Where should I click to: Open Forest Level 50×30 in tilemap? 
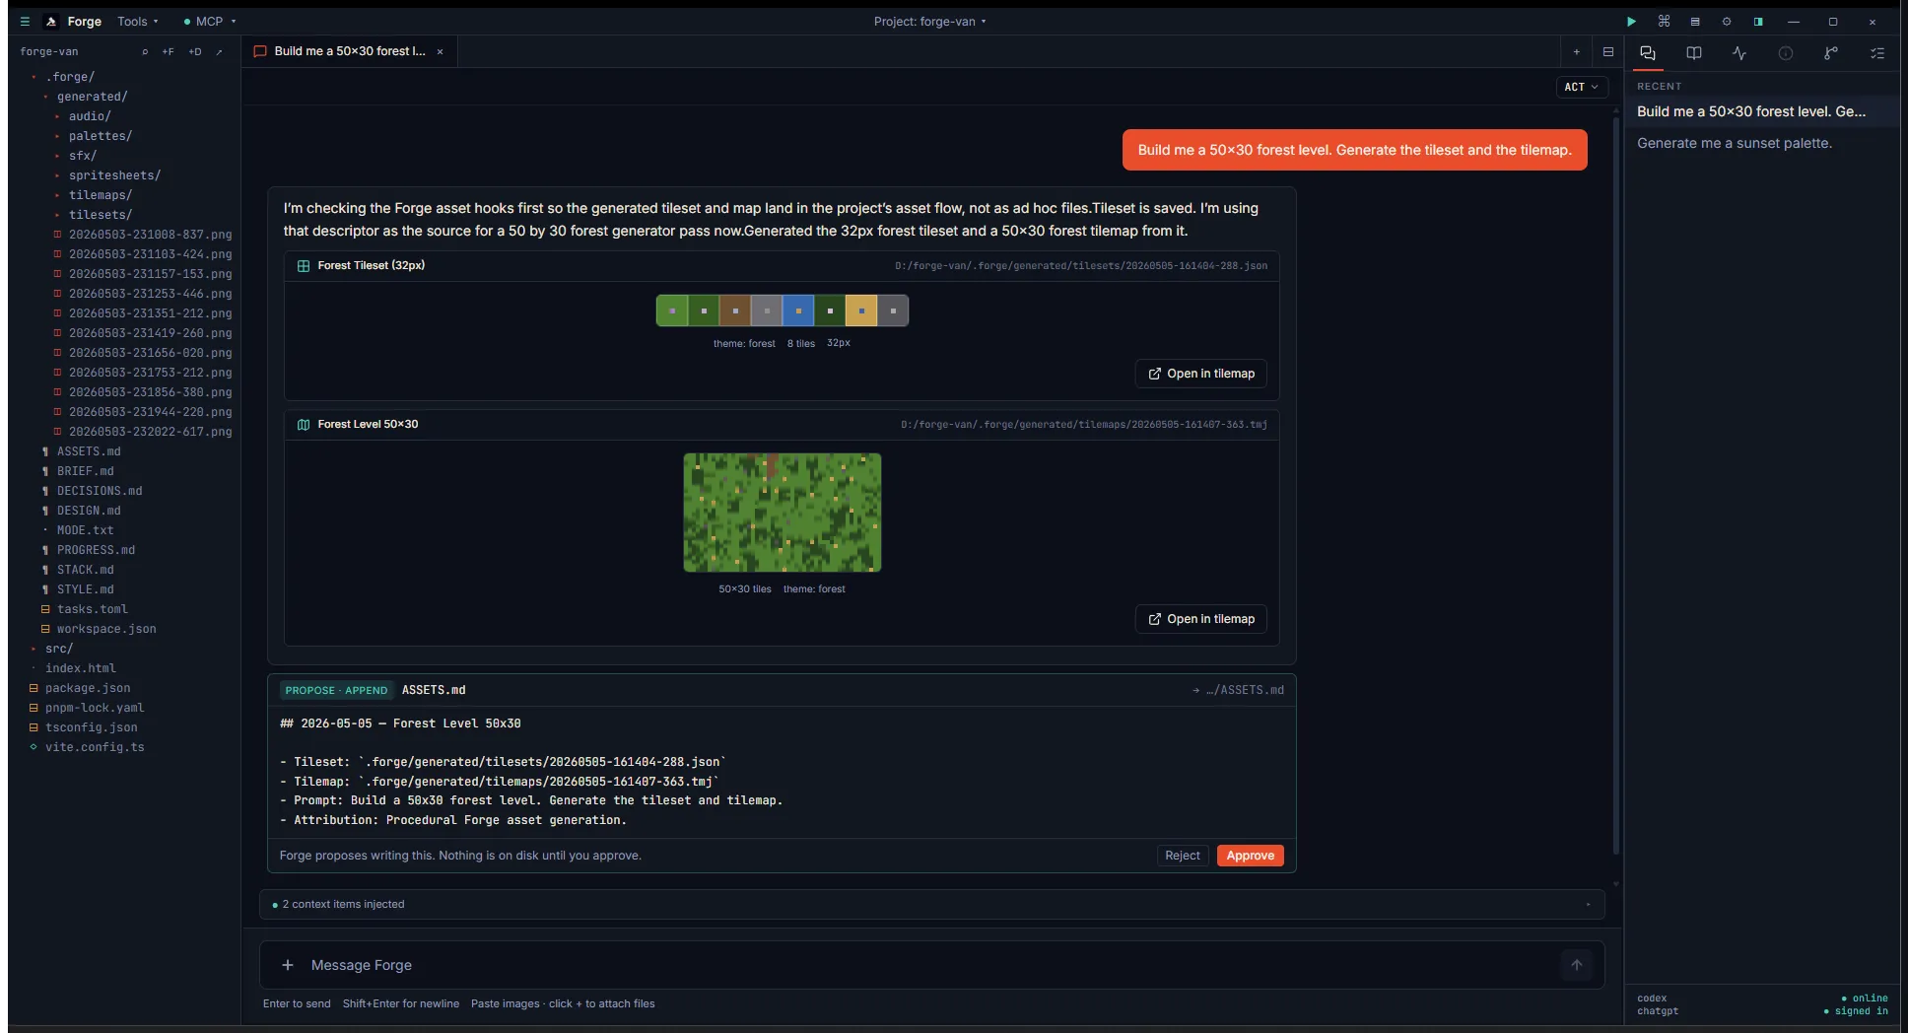[x=1200, y=619]
